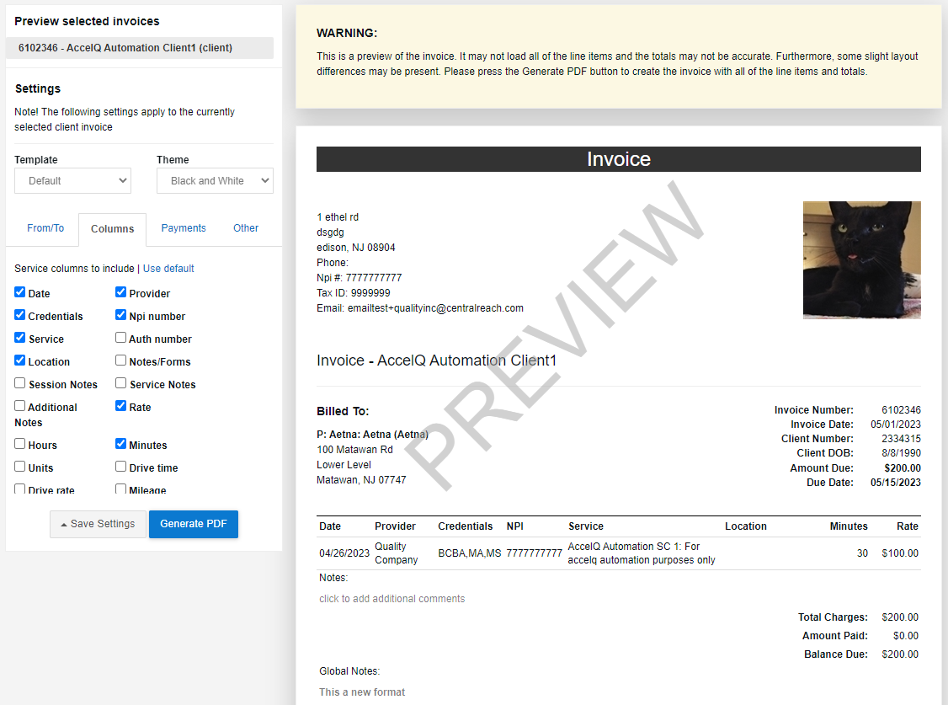Toggle the Service Notes checkbox

point(120,384)
